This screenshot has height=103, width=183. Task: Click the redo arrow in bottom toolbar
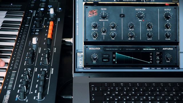pos(170,68)
